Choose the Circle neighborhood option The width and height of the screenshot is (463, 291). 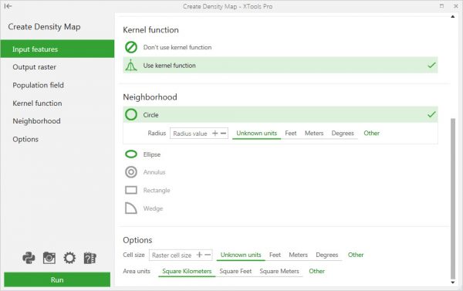pos(280,115)
